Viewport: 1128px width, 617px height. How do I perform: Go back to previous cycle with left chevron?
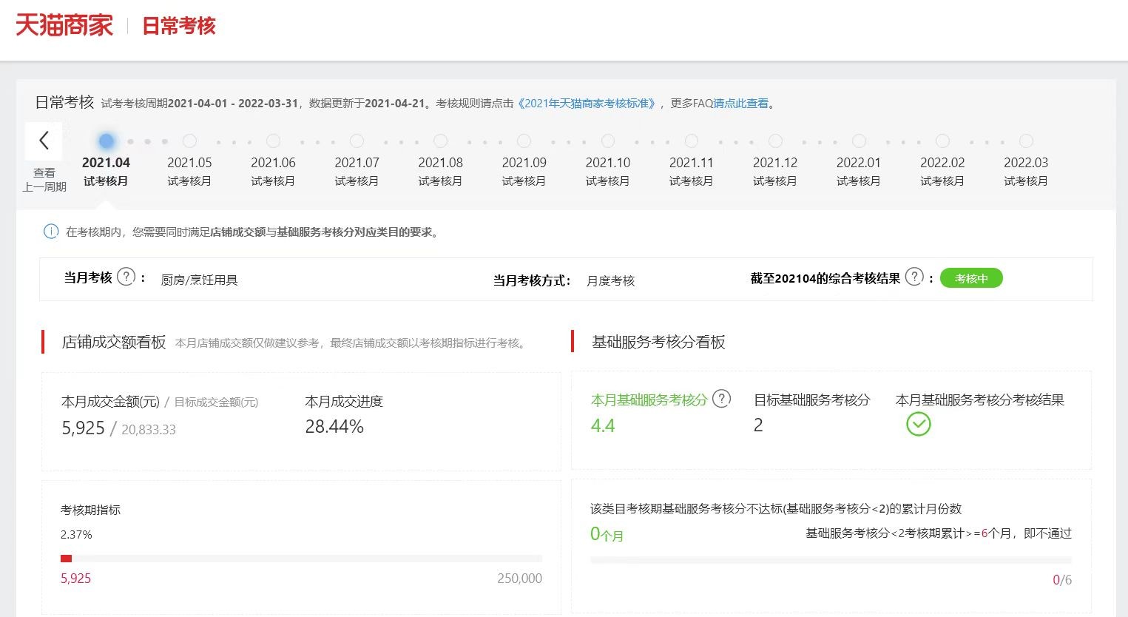coord(44,141)
